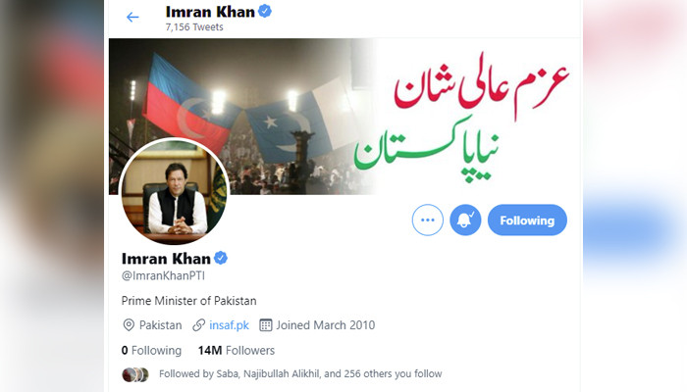Screen dimensions: 687x392
Task: Open Imran Khan's circular profile photo
Action: tap(175, 192)
